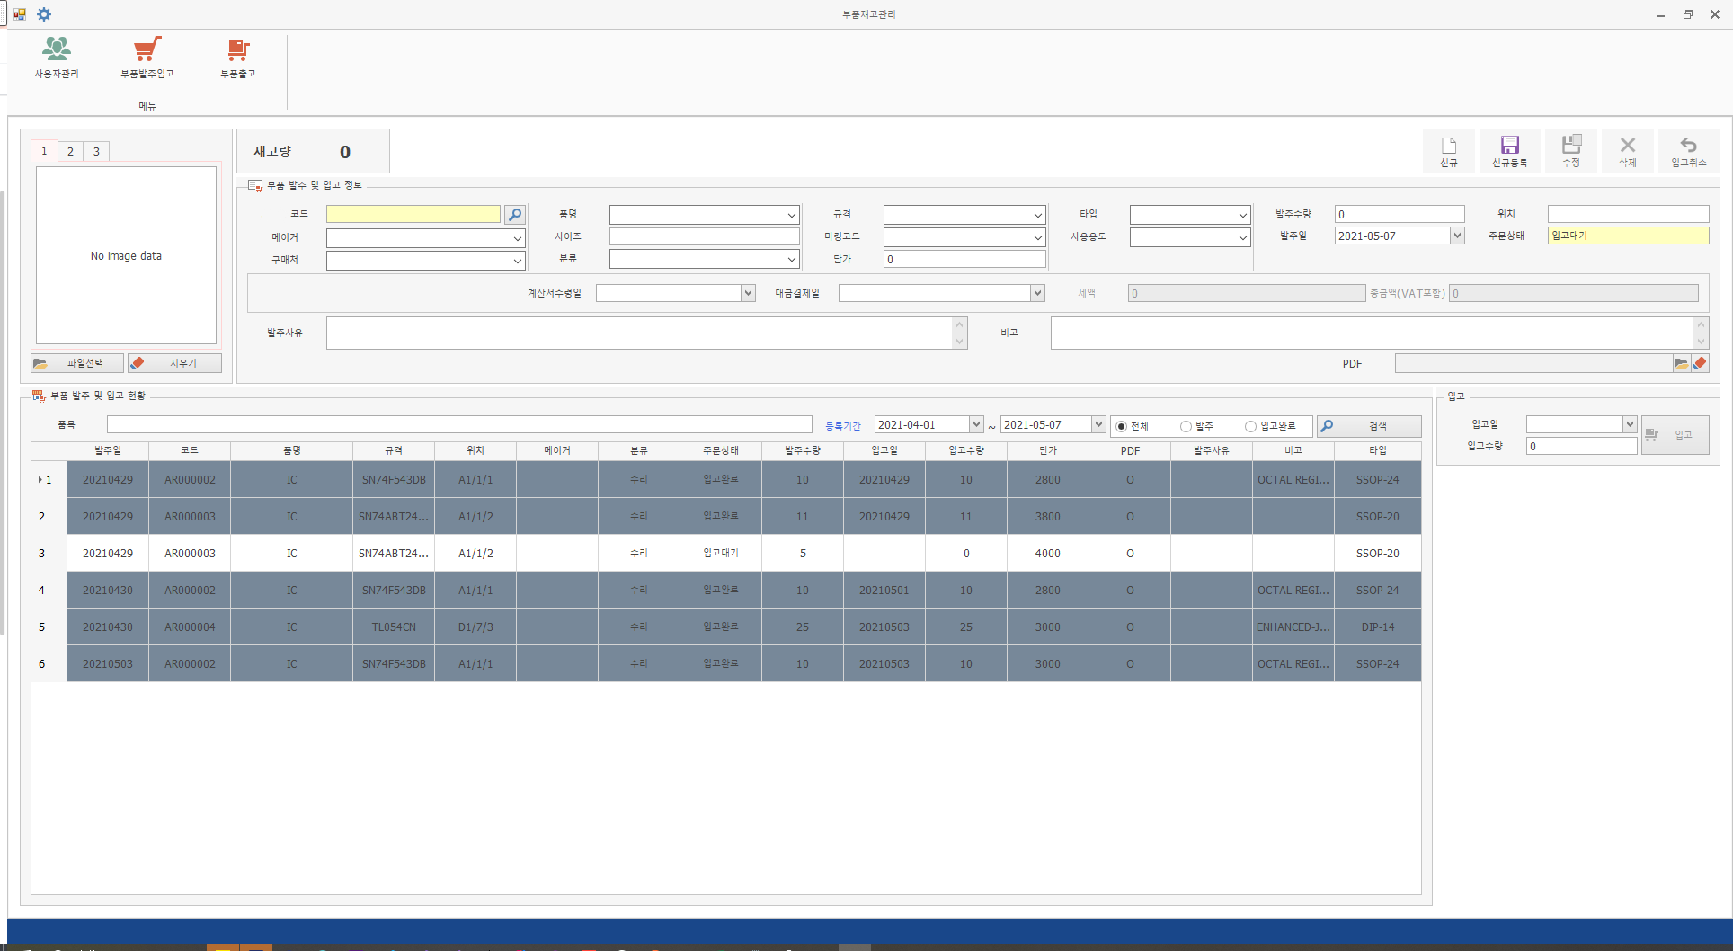Switch to image tab 3
Viewport: 1733px width, 951px height.
click(x=96, y=151)
